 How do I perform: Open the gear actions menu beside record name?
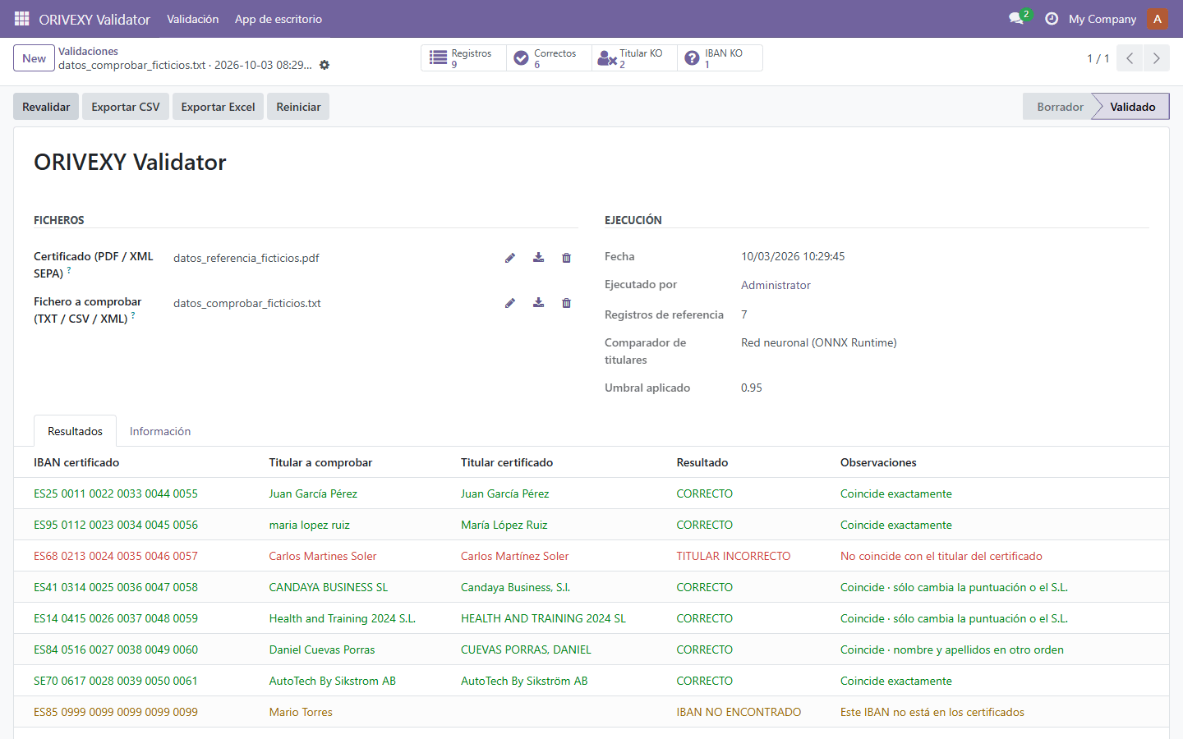pos(325,65)
